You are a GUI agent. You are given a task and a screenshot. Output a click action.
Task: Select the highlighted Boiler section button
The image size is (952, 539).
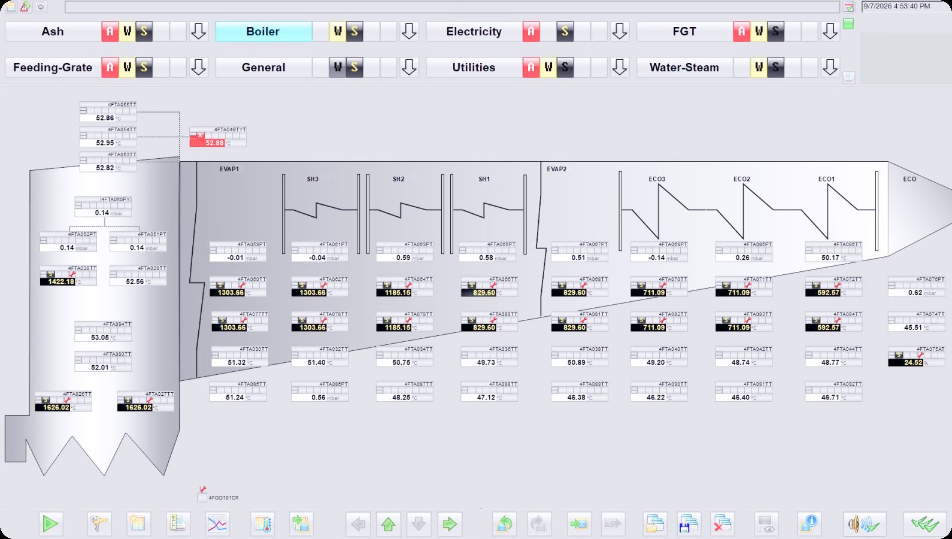tap(263, 31)
